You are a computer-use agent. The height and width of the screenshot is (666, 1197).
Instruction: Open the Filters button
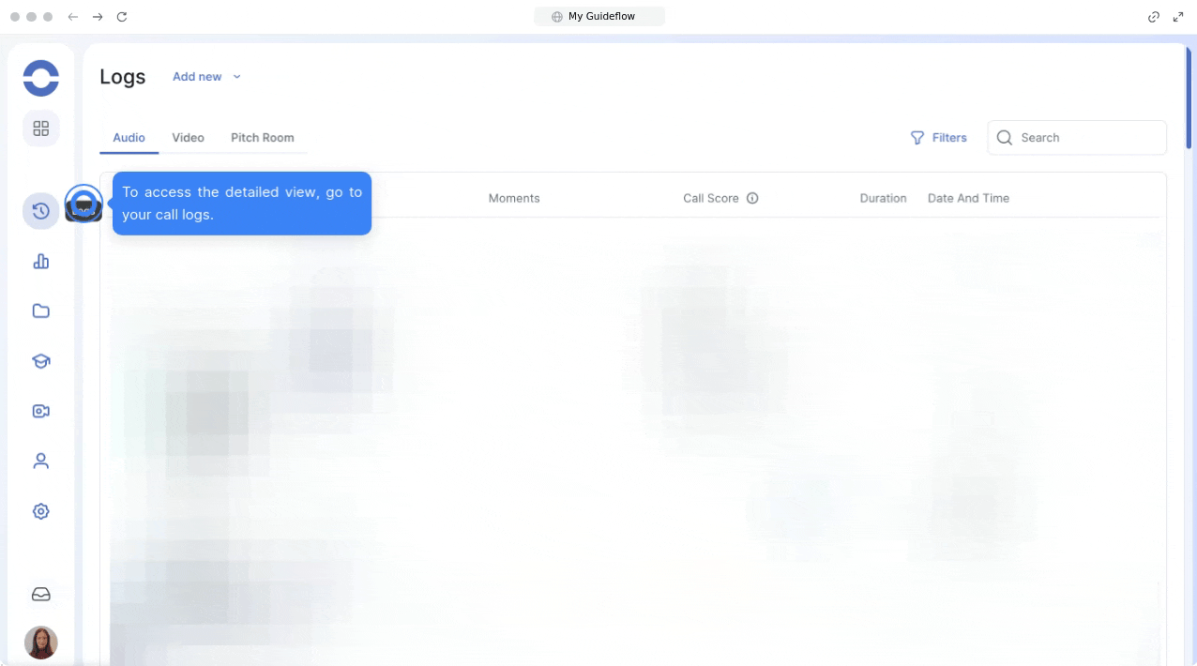(938, 138)
